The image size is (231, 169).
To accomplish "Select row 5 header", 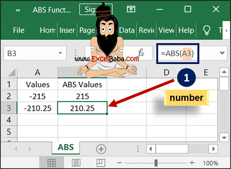I will tap(9, 132).
